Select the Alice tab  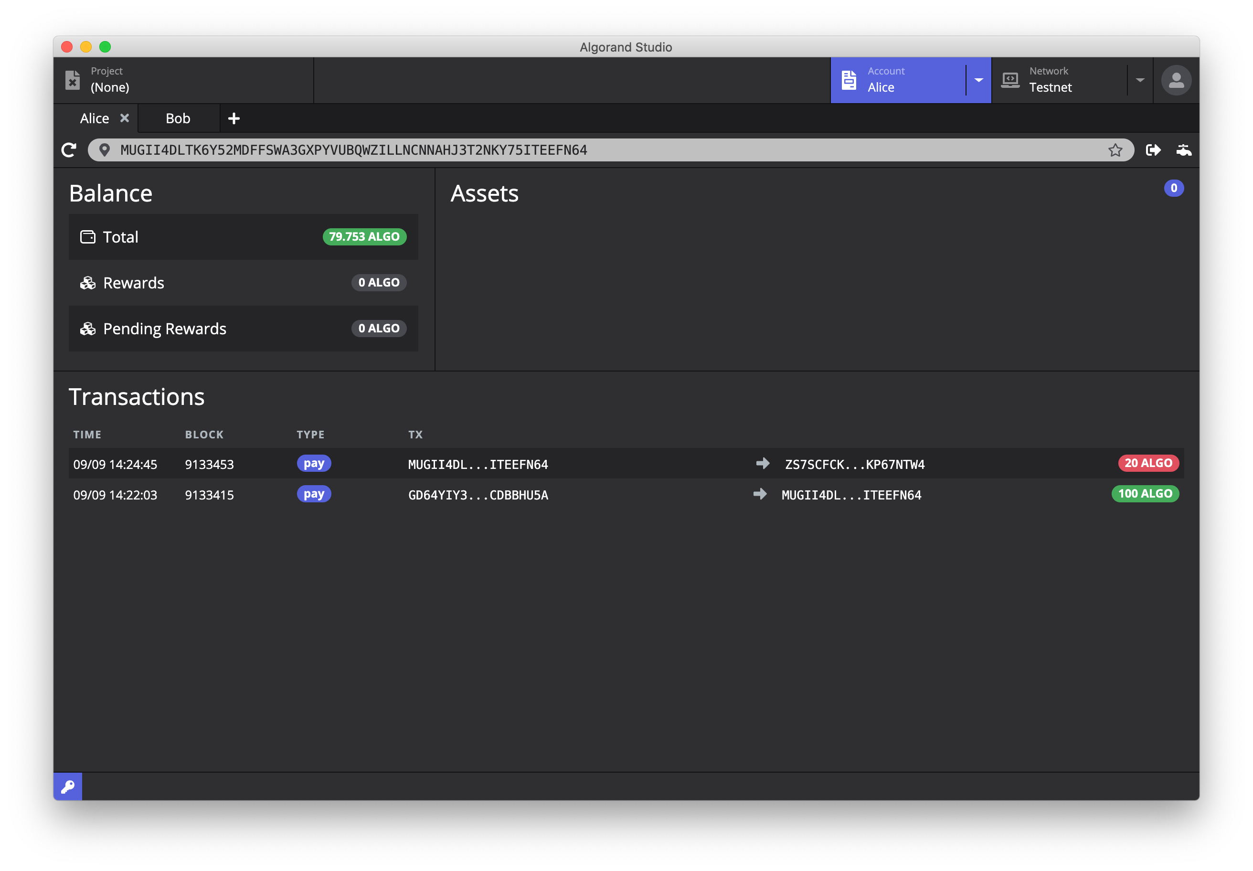point(95,118)
